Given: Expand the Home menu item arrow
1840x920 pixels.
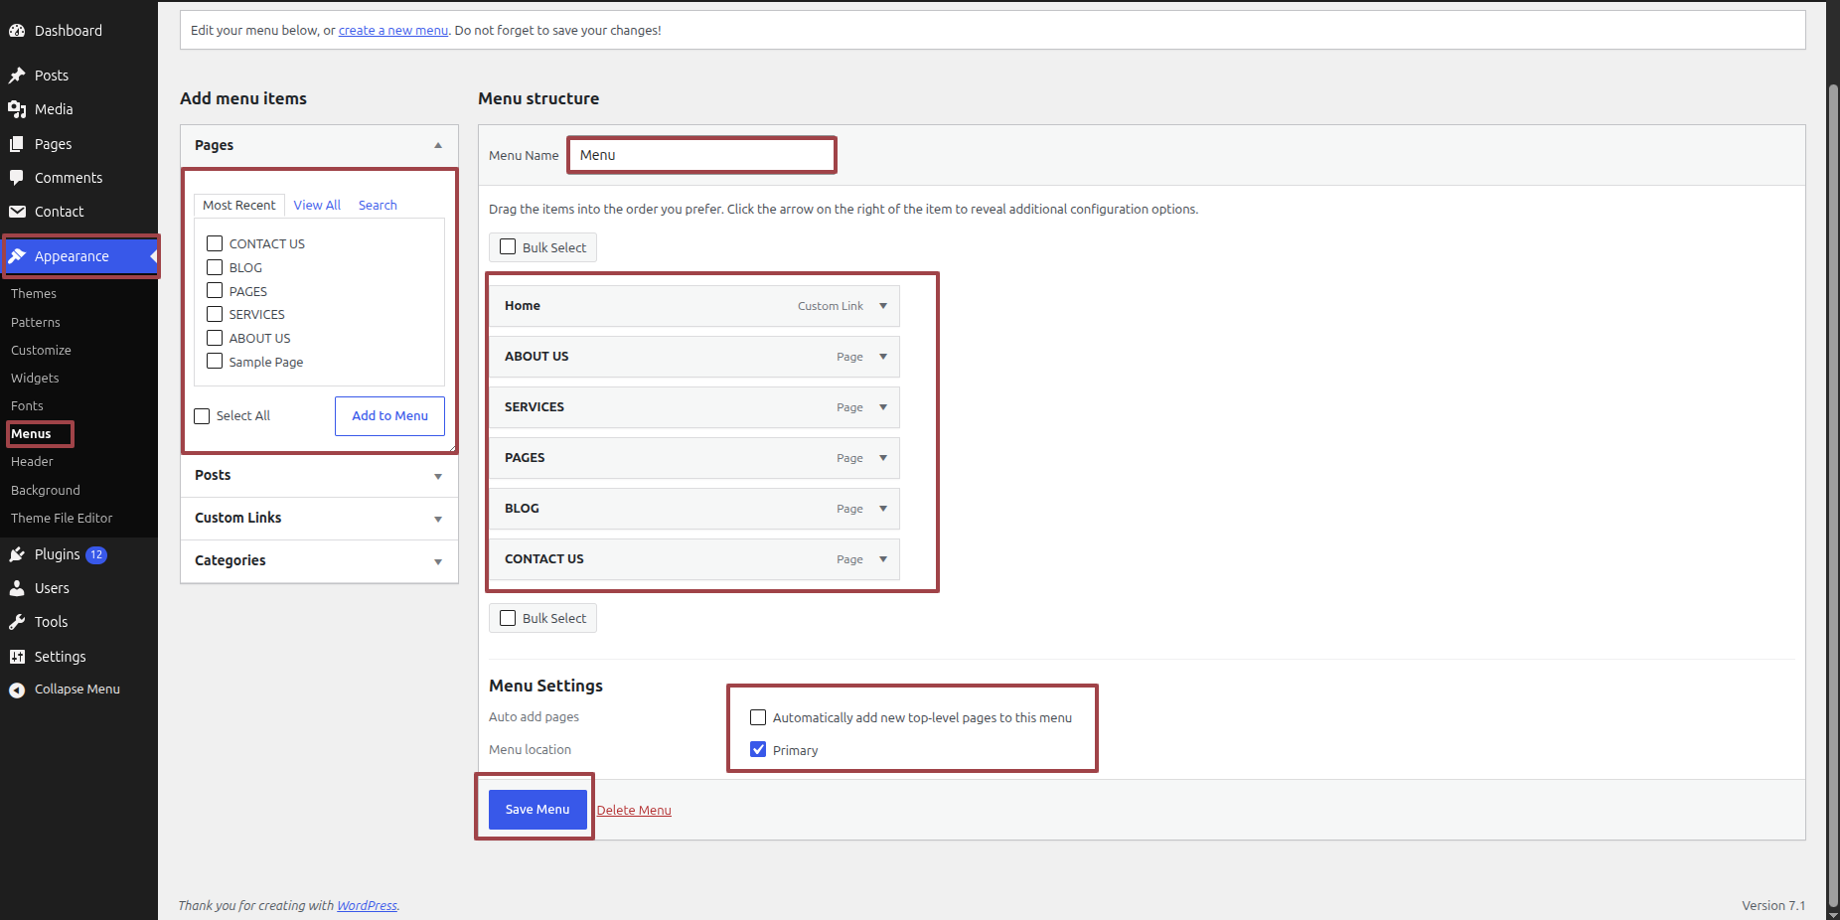Looking at the screenshot, I should click(x=883, y=306).
